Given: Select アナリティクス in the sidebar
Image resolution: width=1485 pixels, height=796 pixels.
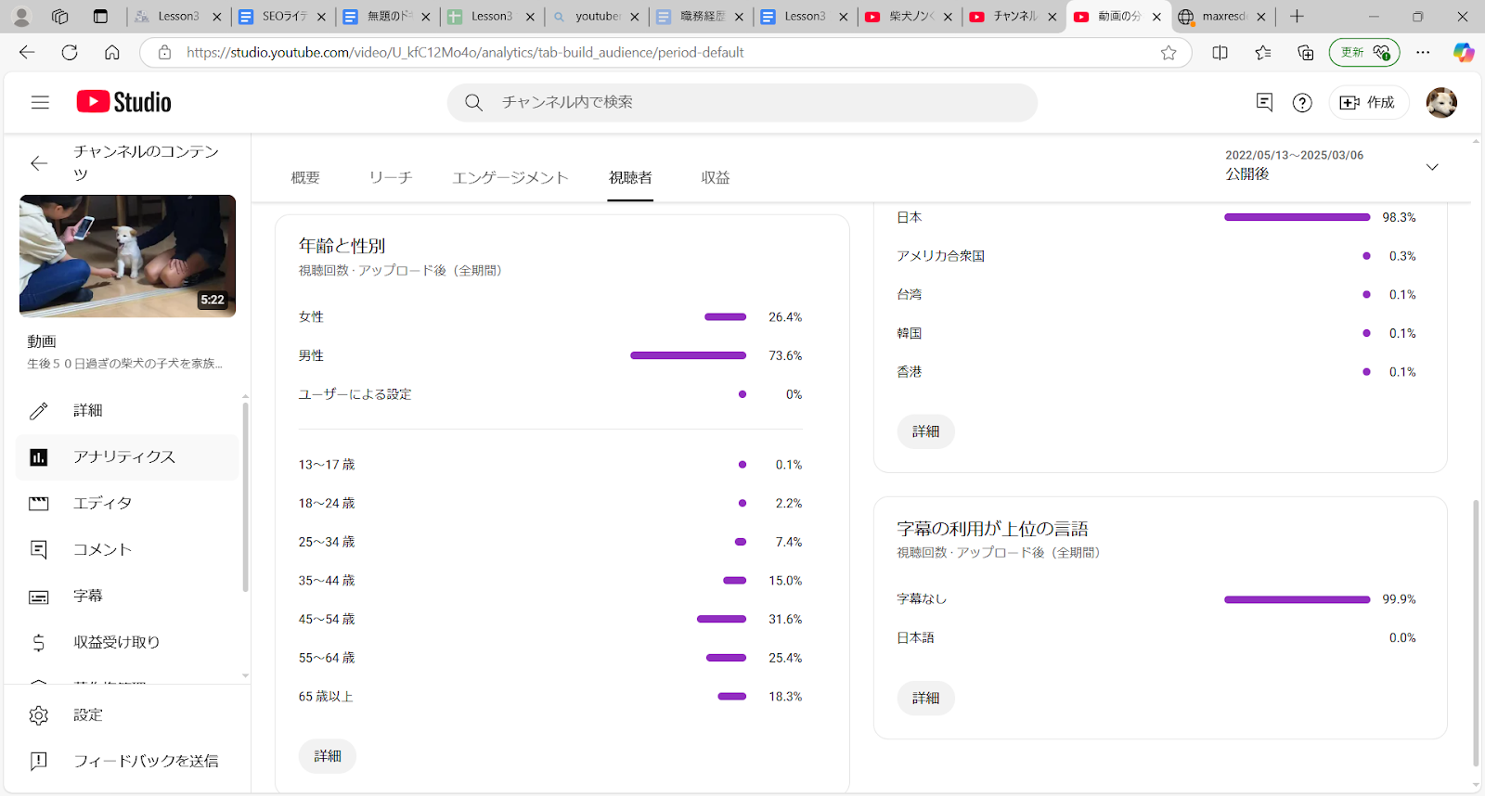Looking at the screenshot, I should pos(127,456).
